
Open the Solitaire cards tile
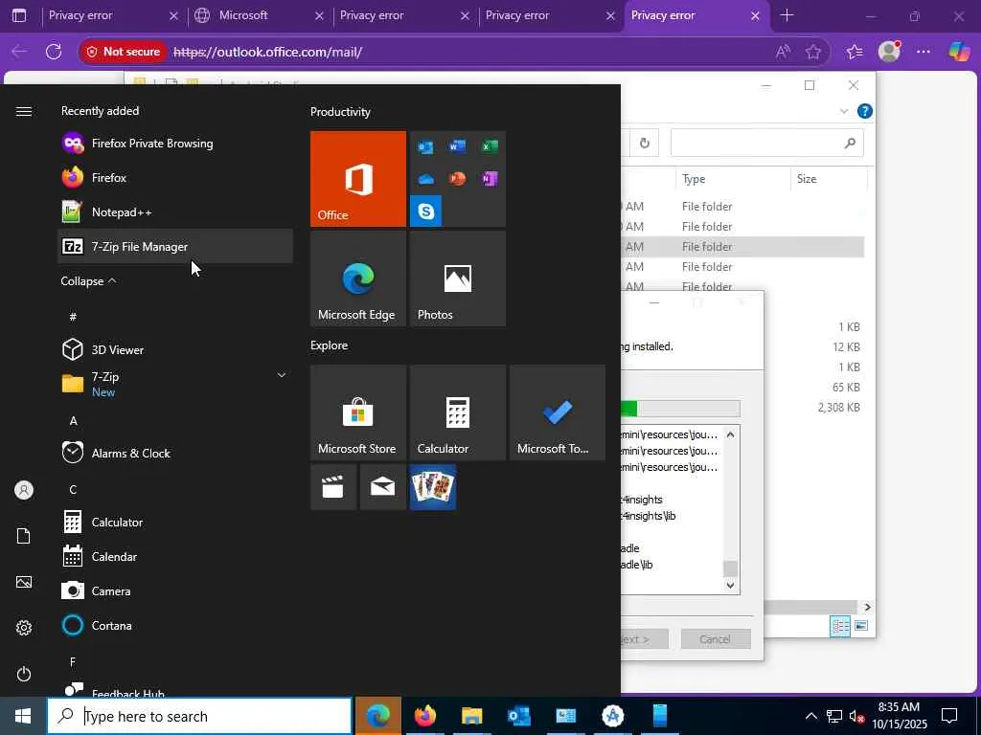(x=433, y=487)
